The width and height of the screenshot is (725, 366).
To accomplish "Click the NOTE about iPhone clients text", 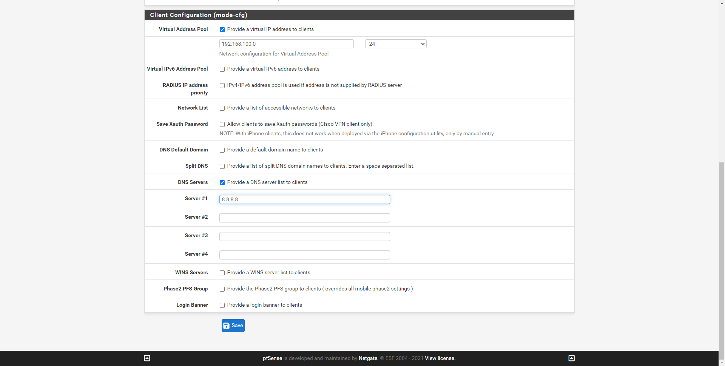I will click(357, 134).
